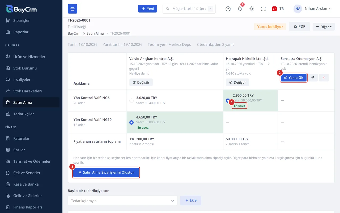Open notifications bell icon
The image size is (340, 213).
coord(240,9)
